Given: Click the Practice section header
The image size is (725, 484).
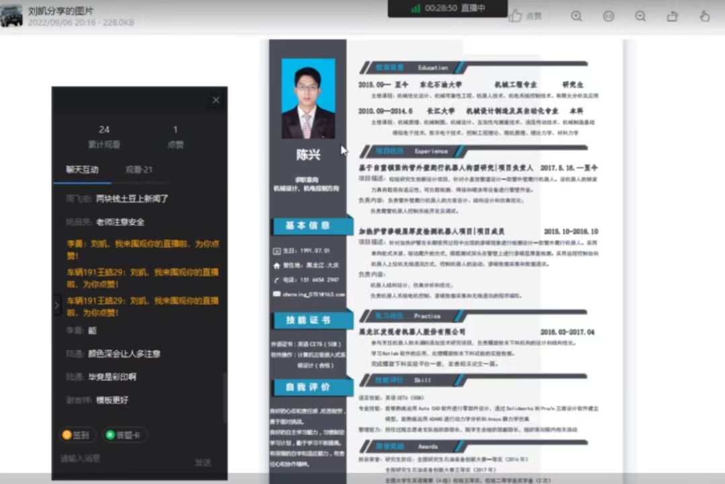Looking at the screenshot, I should [x=474, y=316].
